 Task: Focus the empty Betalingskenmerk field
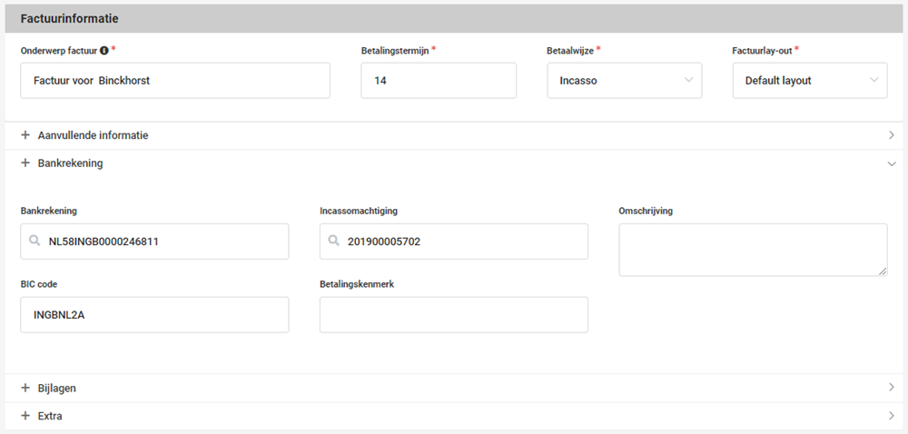click(453, 315)
